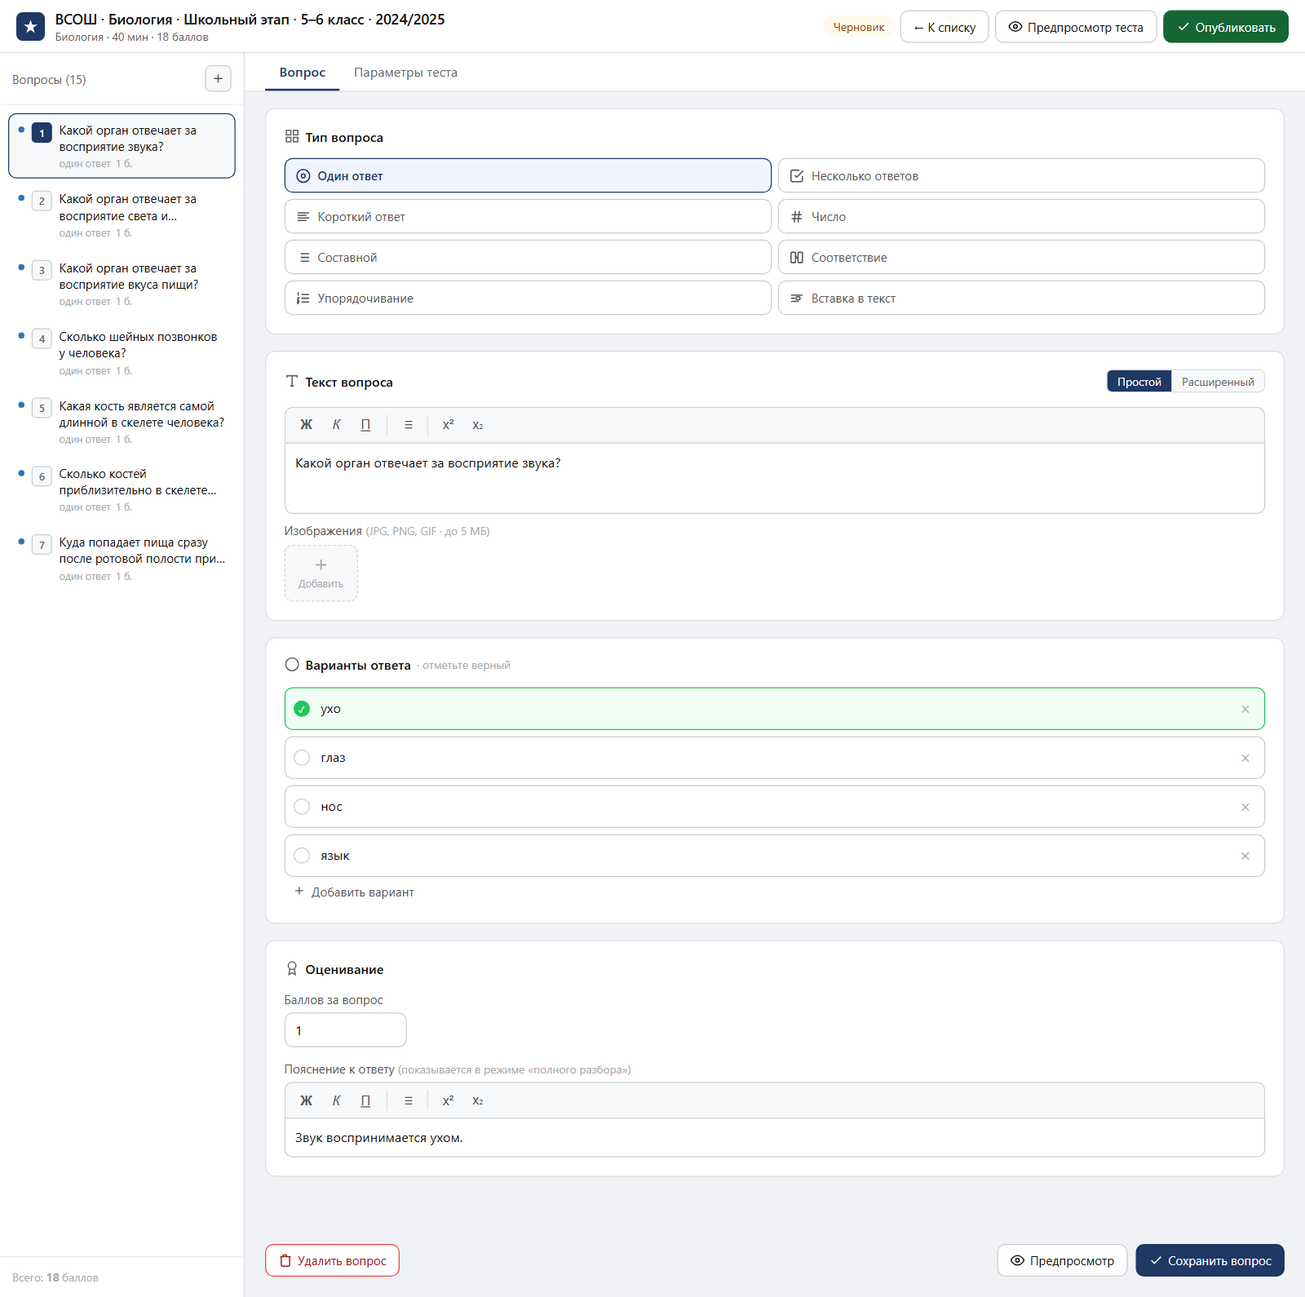1305x1297 pixels.
Task: Click 'Сохранить вопрос' button
Action: point(1210,1260)
